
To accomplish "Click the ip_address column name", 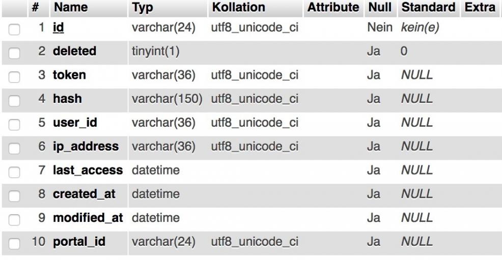I will [x=86, y=147].
